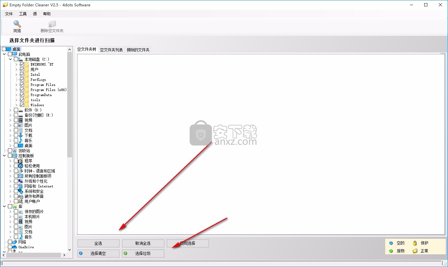448x267 pixels.
Task: Open the 文件 menu
Action: [9, 14]
